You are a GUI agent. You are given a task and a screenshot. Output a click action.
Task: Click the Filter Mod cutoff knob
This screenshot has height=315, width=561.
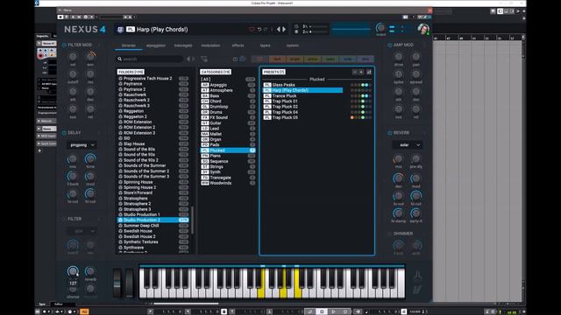tap(73, 73)
